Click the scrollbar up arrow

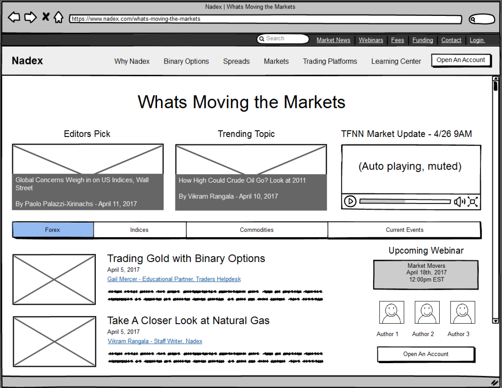click(495, 79)
